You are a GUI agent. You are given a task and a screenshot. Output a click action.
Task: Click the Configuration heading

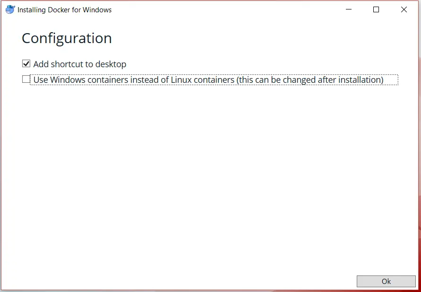(x=67, y=38)
